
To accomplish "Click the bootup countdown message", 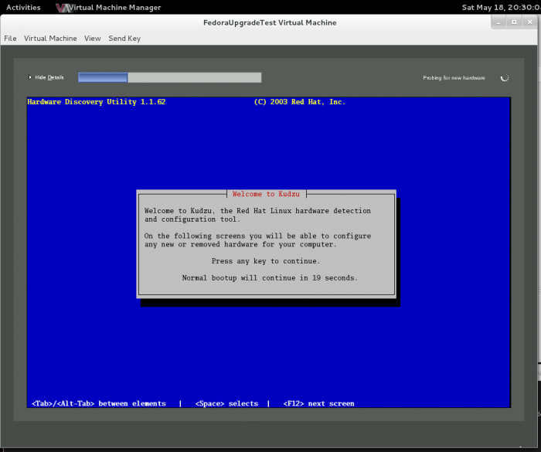I will point(270,277).
